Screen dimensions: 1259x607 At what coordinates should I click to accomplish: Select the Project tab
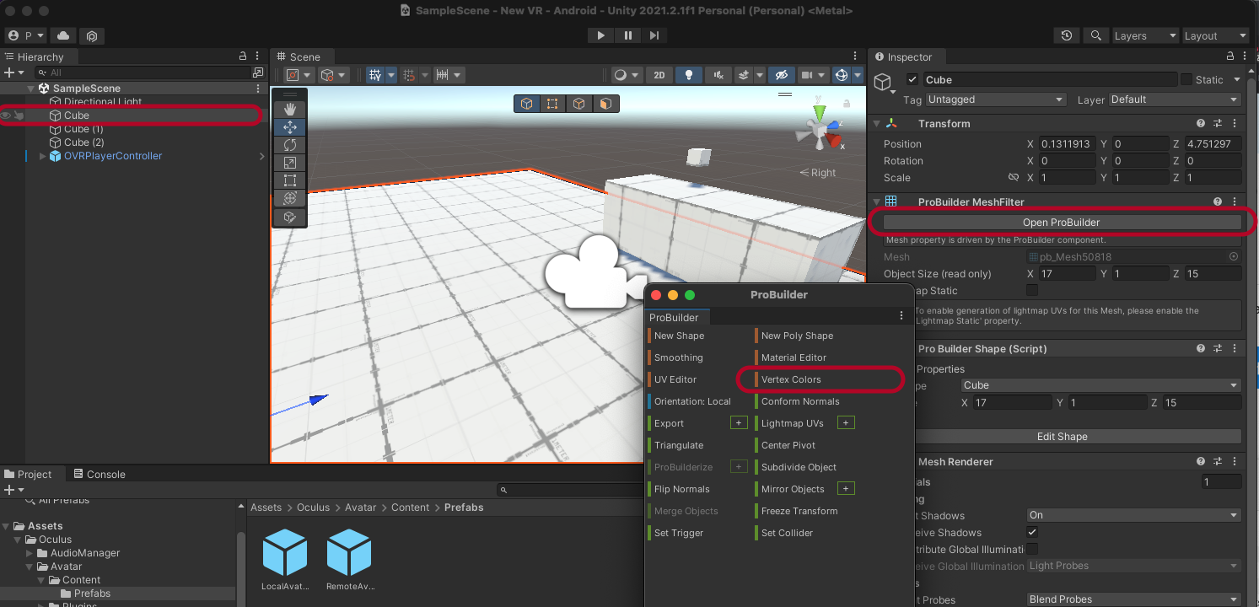click(29, 474)
